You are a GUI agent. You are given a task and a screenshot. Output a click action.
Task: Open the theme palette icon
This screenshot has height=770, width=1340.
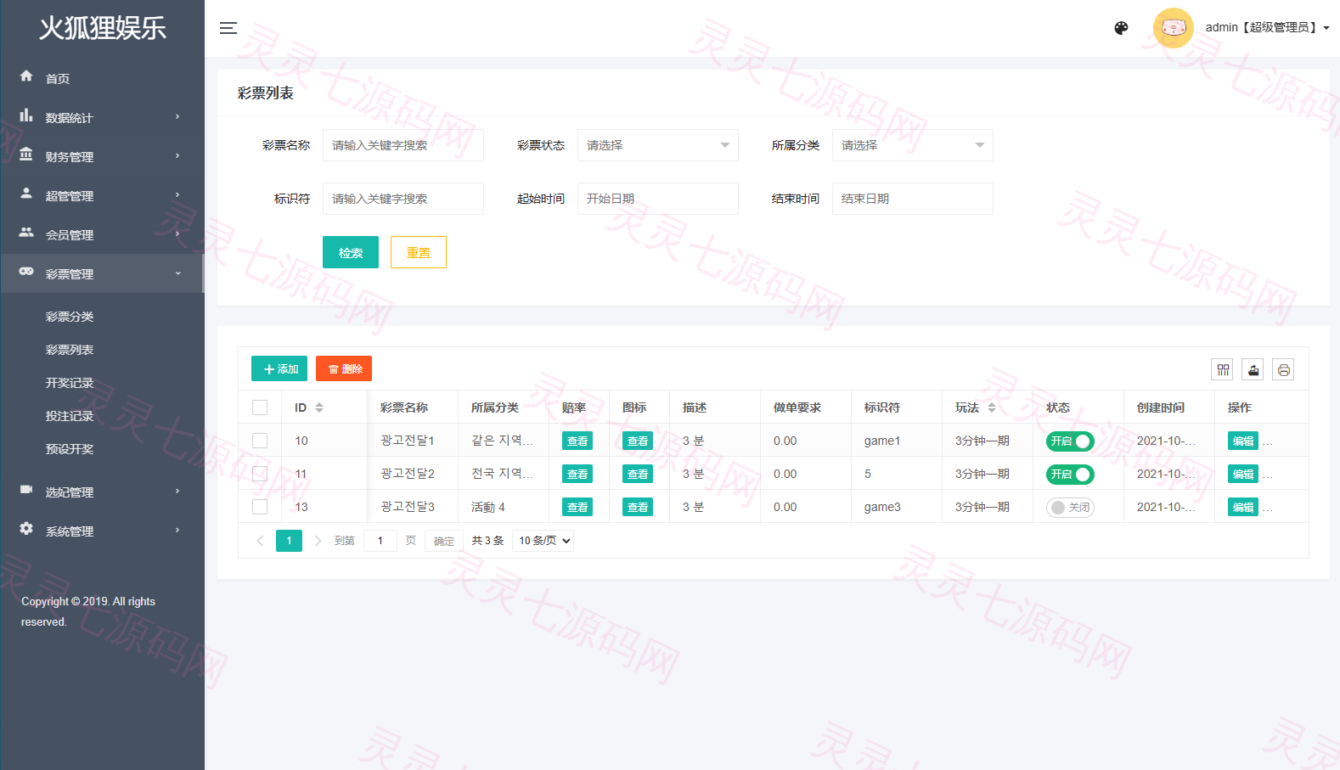(1121, 28)
